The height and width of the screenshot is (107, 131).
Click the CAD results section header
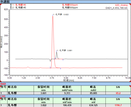coord(65,96)
